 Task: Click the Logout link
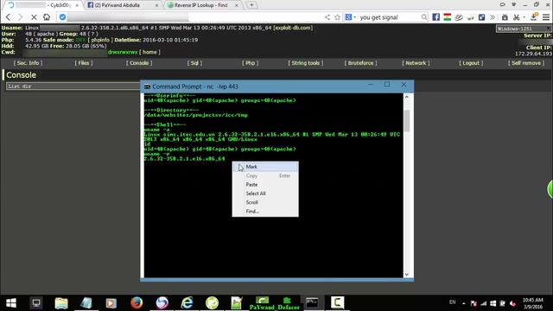click(x=471, y=63)
